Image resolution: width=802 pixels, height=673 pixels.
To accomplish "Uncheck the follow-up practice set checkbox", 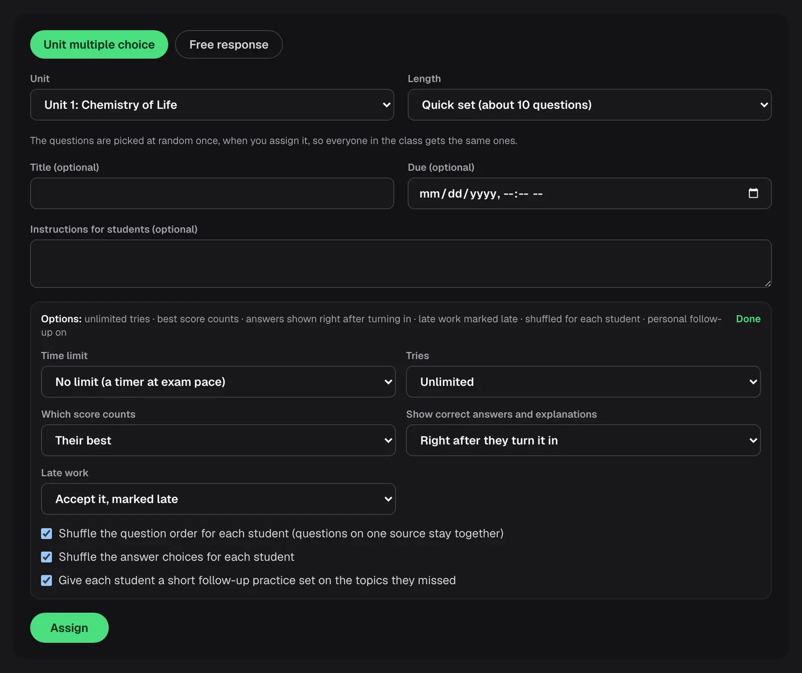I will tap(47, 580).
